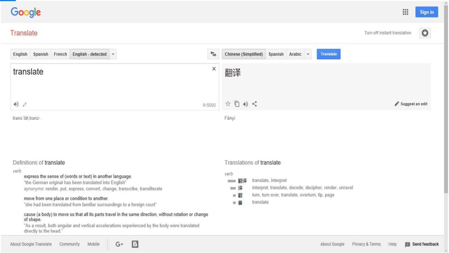This screenshot has height=253, width=449.
Task: Select English as source language
Action: pos(20,54)
